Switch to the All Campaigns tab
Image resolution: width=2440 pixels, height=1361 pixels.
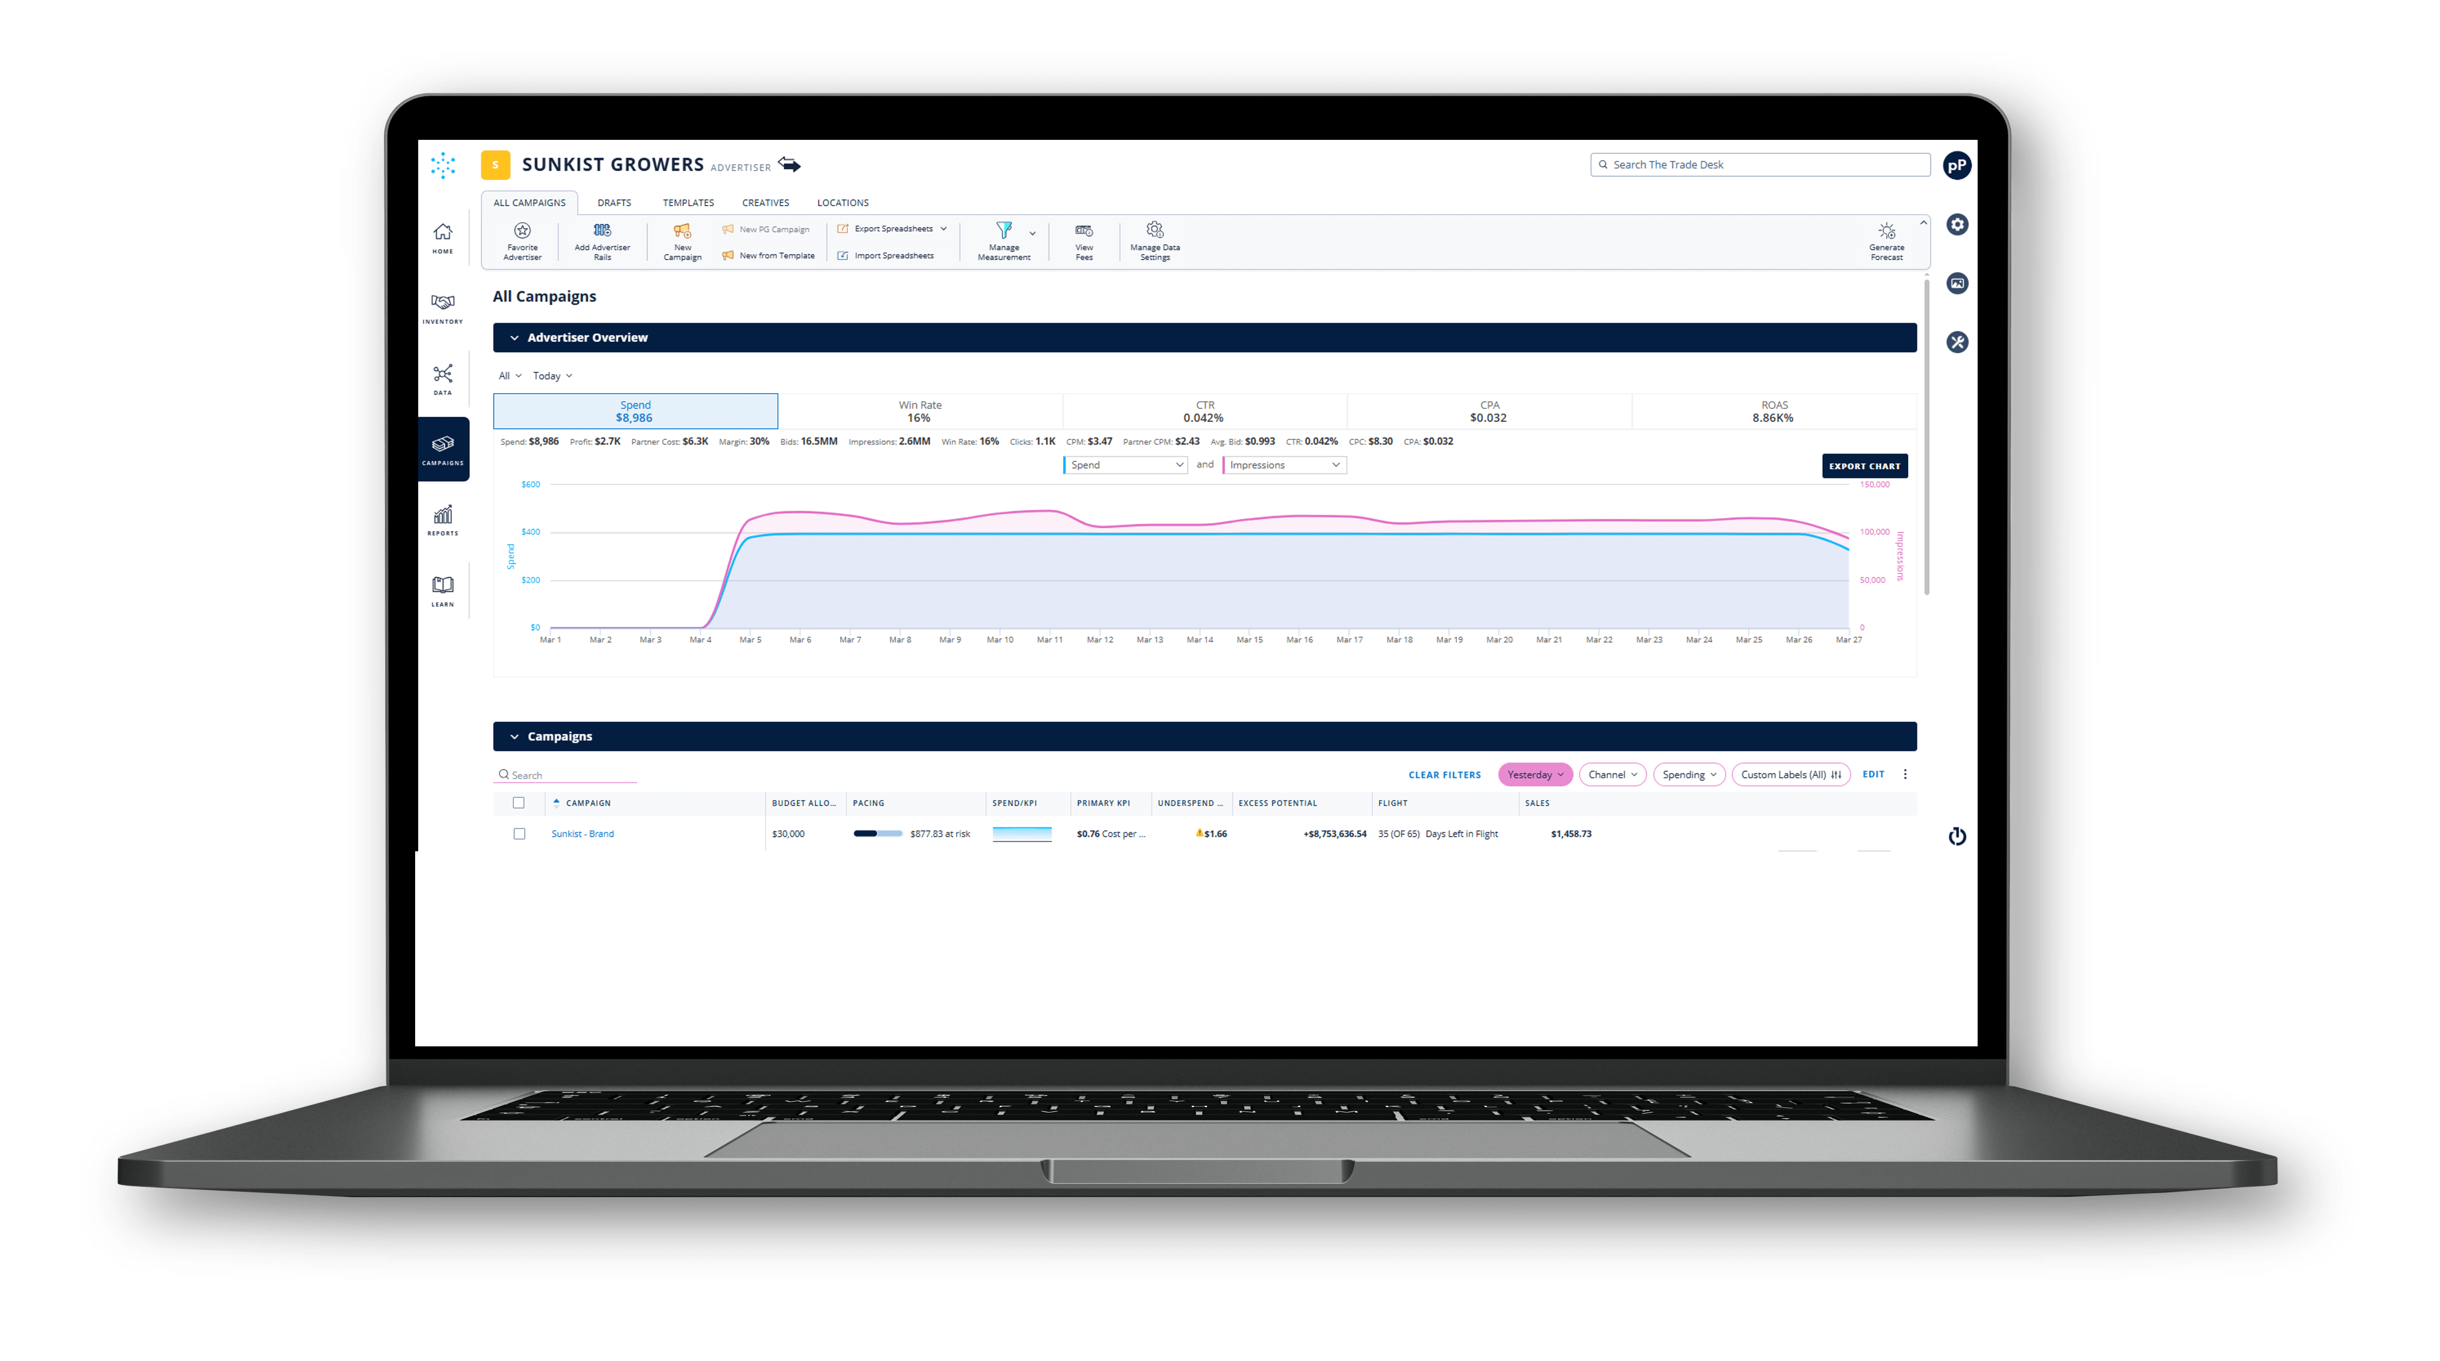click(x=529, y=202)
